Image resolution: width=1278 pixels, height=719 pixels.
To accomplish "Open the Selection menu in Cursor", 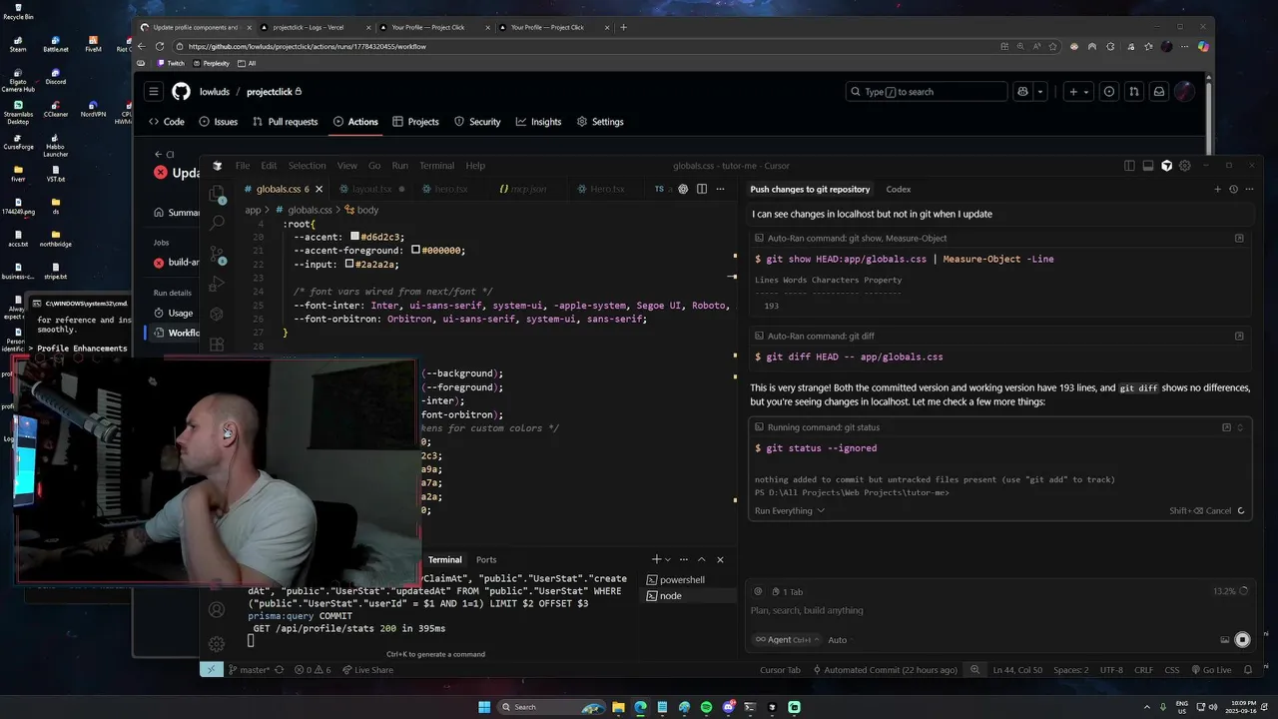I will point(307,166).
